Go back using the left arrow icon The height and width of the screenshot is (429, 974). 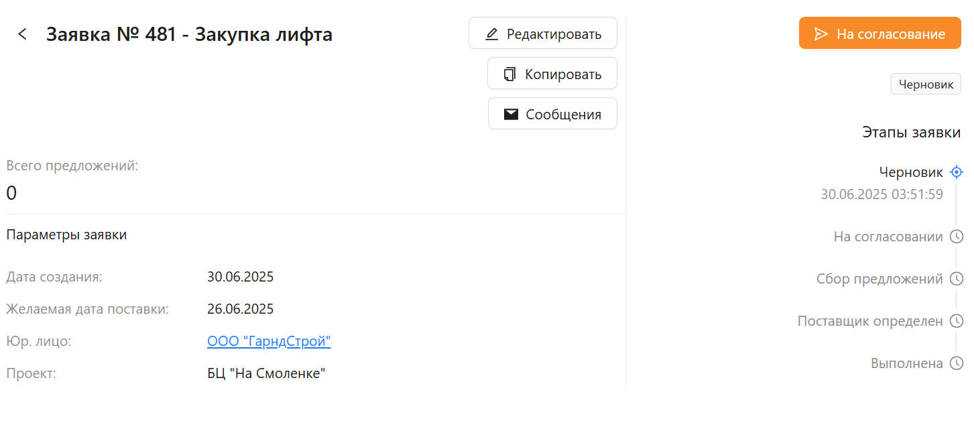point(23,34)
